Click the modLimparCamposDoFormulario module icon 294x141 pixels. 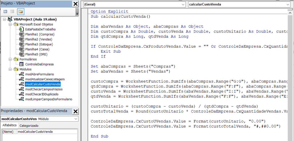click(22, 99)
